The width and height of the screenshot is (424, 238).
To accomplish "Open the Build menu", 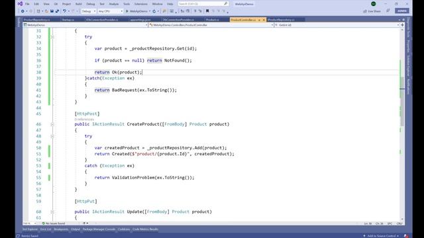I will tap(79, 4).
